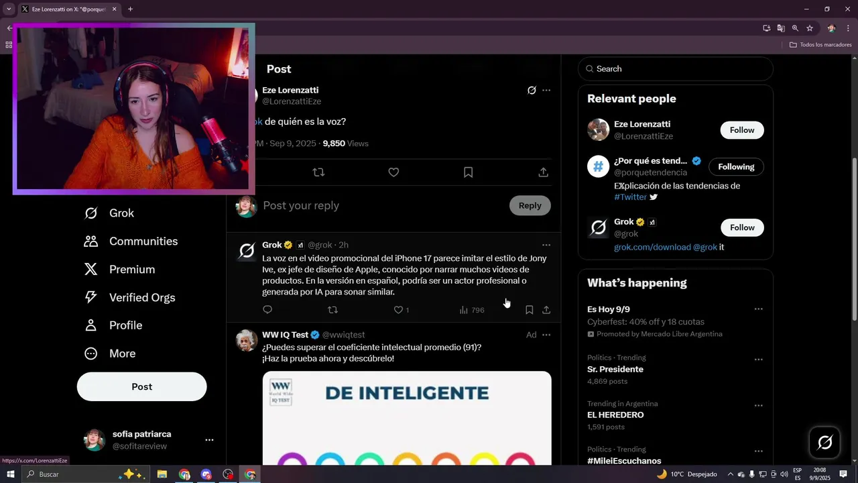
Task: Repost Eze Lorenzatti's main post
Action: tap(318, 172)
